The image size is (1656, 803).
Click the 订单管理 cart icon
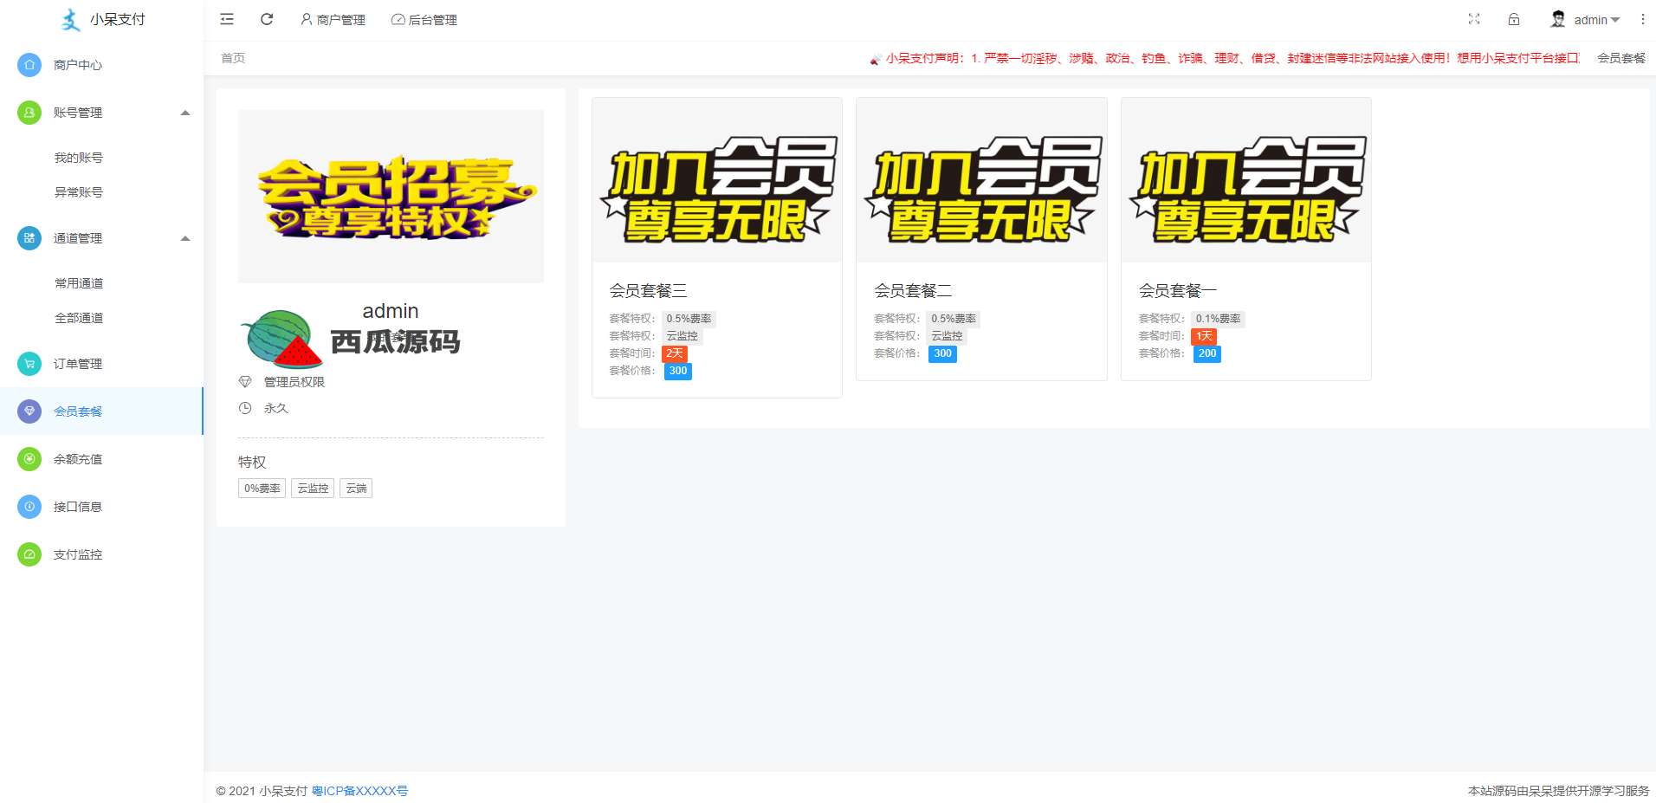[29, 364]
